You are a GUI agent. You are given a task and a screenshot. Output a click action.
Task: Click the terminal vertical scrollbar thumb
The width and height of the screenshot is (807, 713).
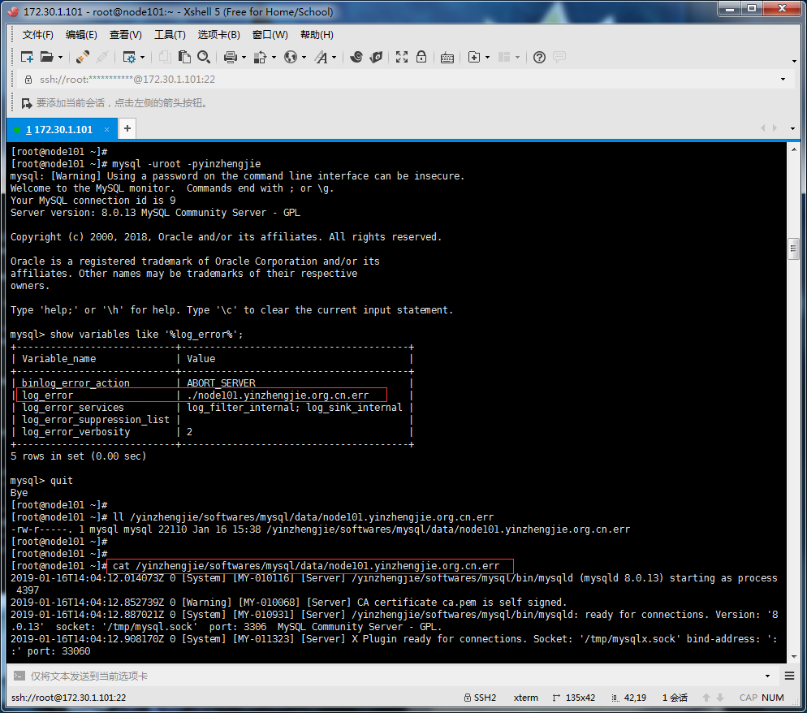click(793, 249)
